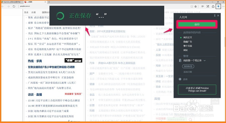Click the 印象笔记·剪藏 Preview notice box
Image resolution: width=226 pixels, height=123 pixels.
[x=197, y=89]
